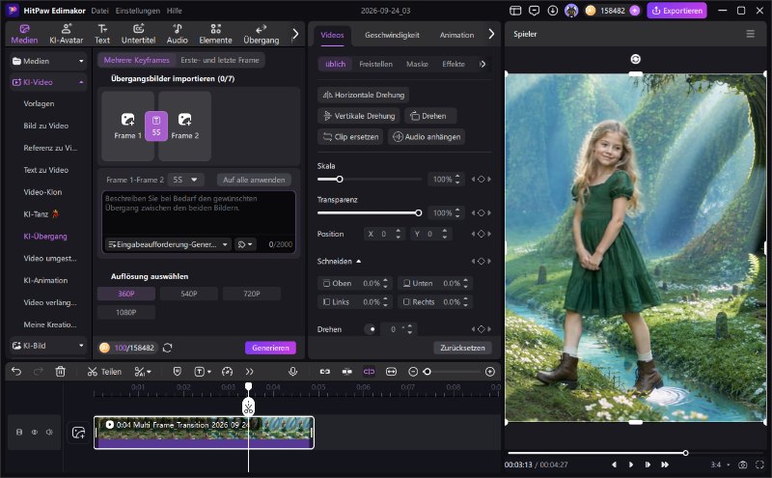The height and width of the screenshot is (478, 772).
Task: Open the player hamburger menu
Action: 751,34
